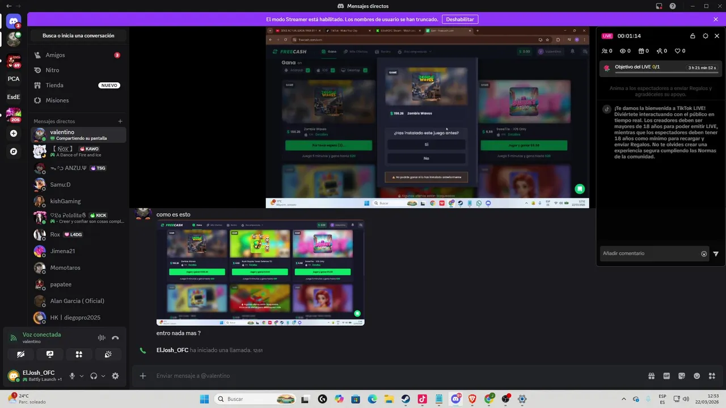This screenshot has width=726, height=408.
Task: Open the Misiones quests page
Action: pos(78,100)
